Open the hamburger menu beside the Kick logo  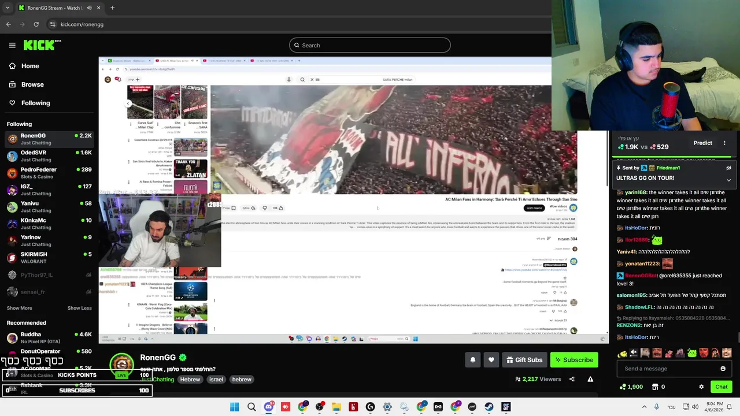[12, 45]
